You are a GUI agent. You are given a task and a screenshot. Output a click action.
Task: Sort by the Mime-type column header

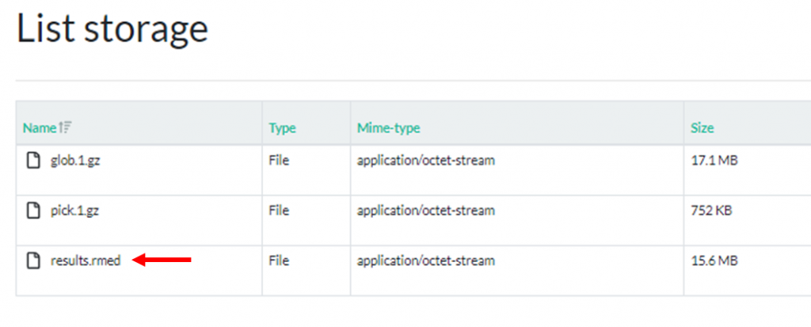[x=388, y=128]
